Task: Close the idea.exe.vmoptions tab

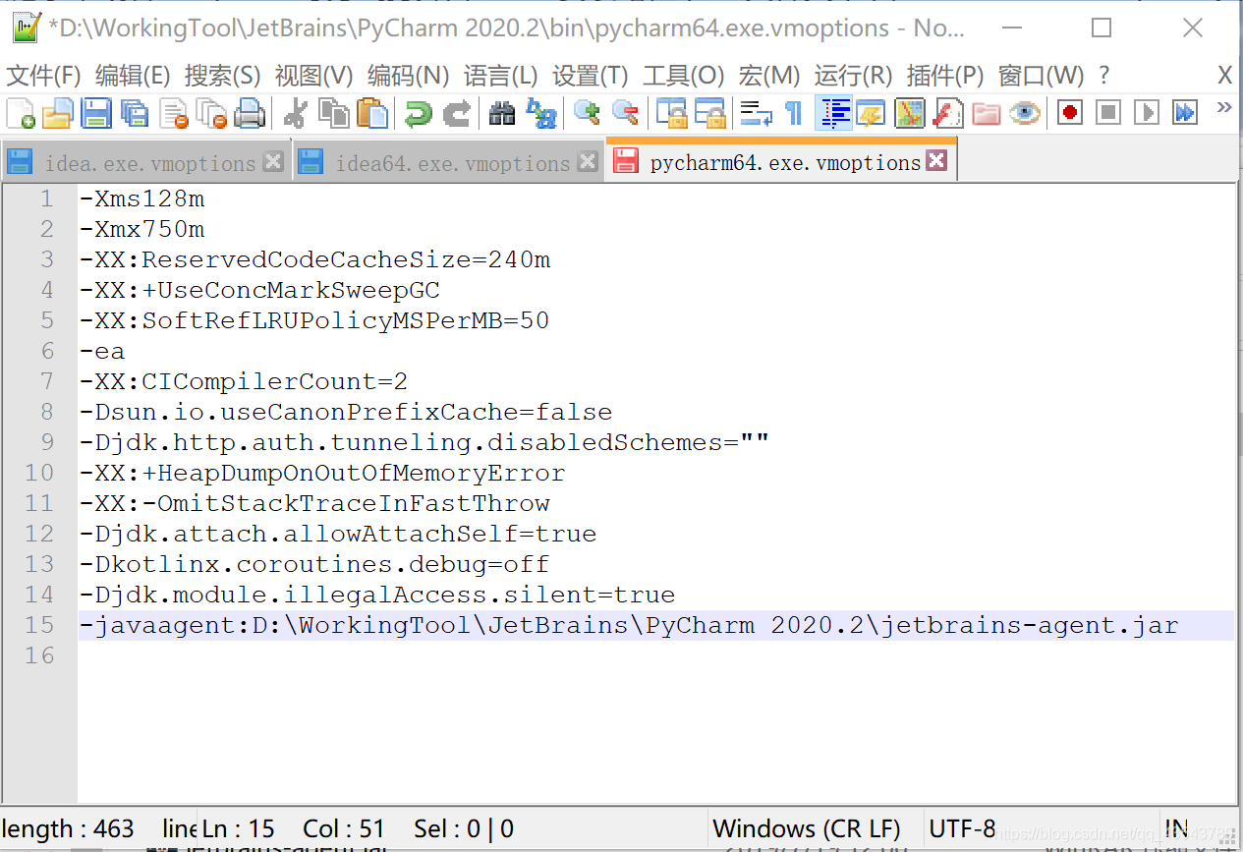Action: coord(274,162)
